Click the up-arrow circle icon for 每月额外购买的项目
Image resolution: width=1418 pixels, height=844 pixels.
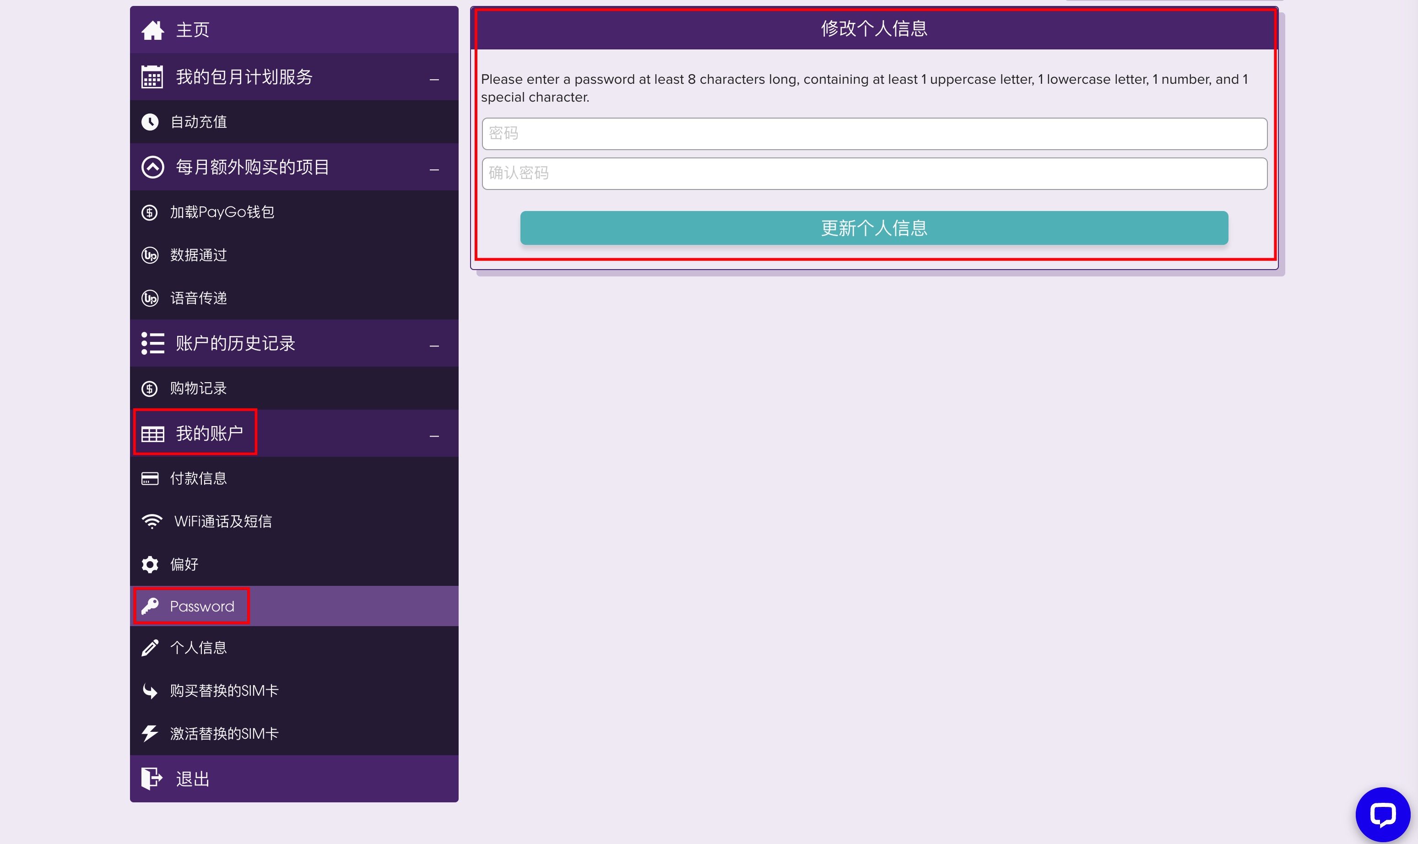tap(152, 167)
